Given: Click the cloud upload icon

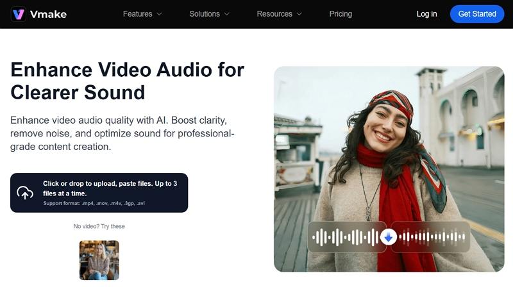Looking at the screenshot, I should click(x=25, y=193).
